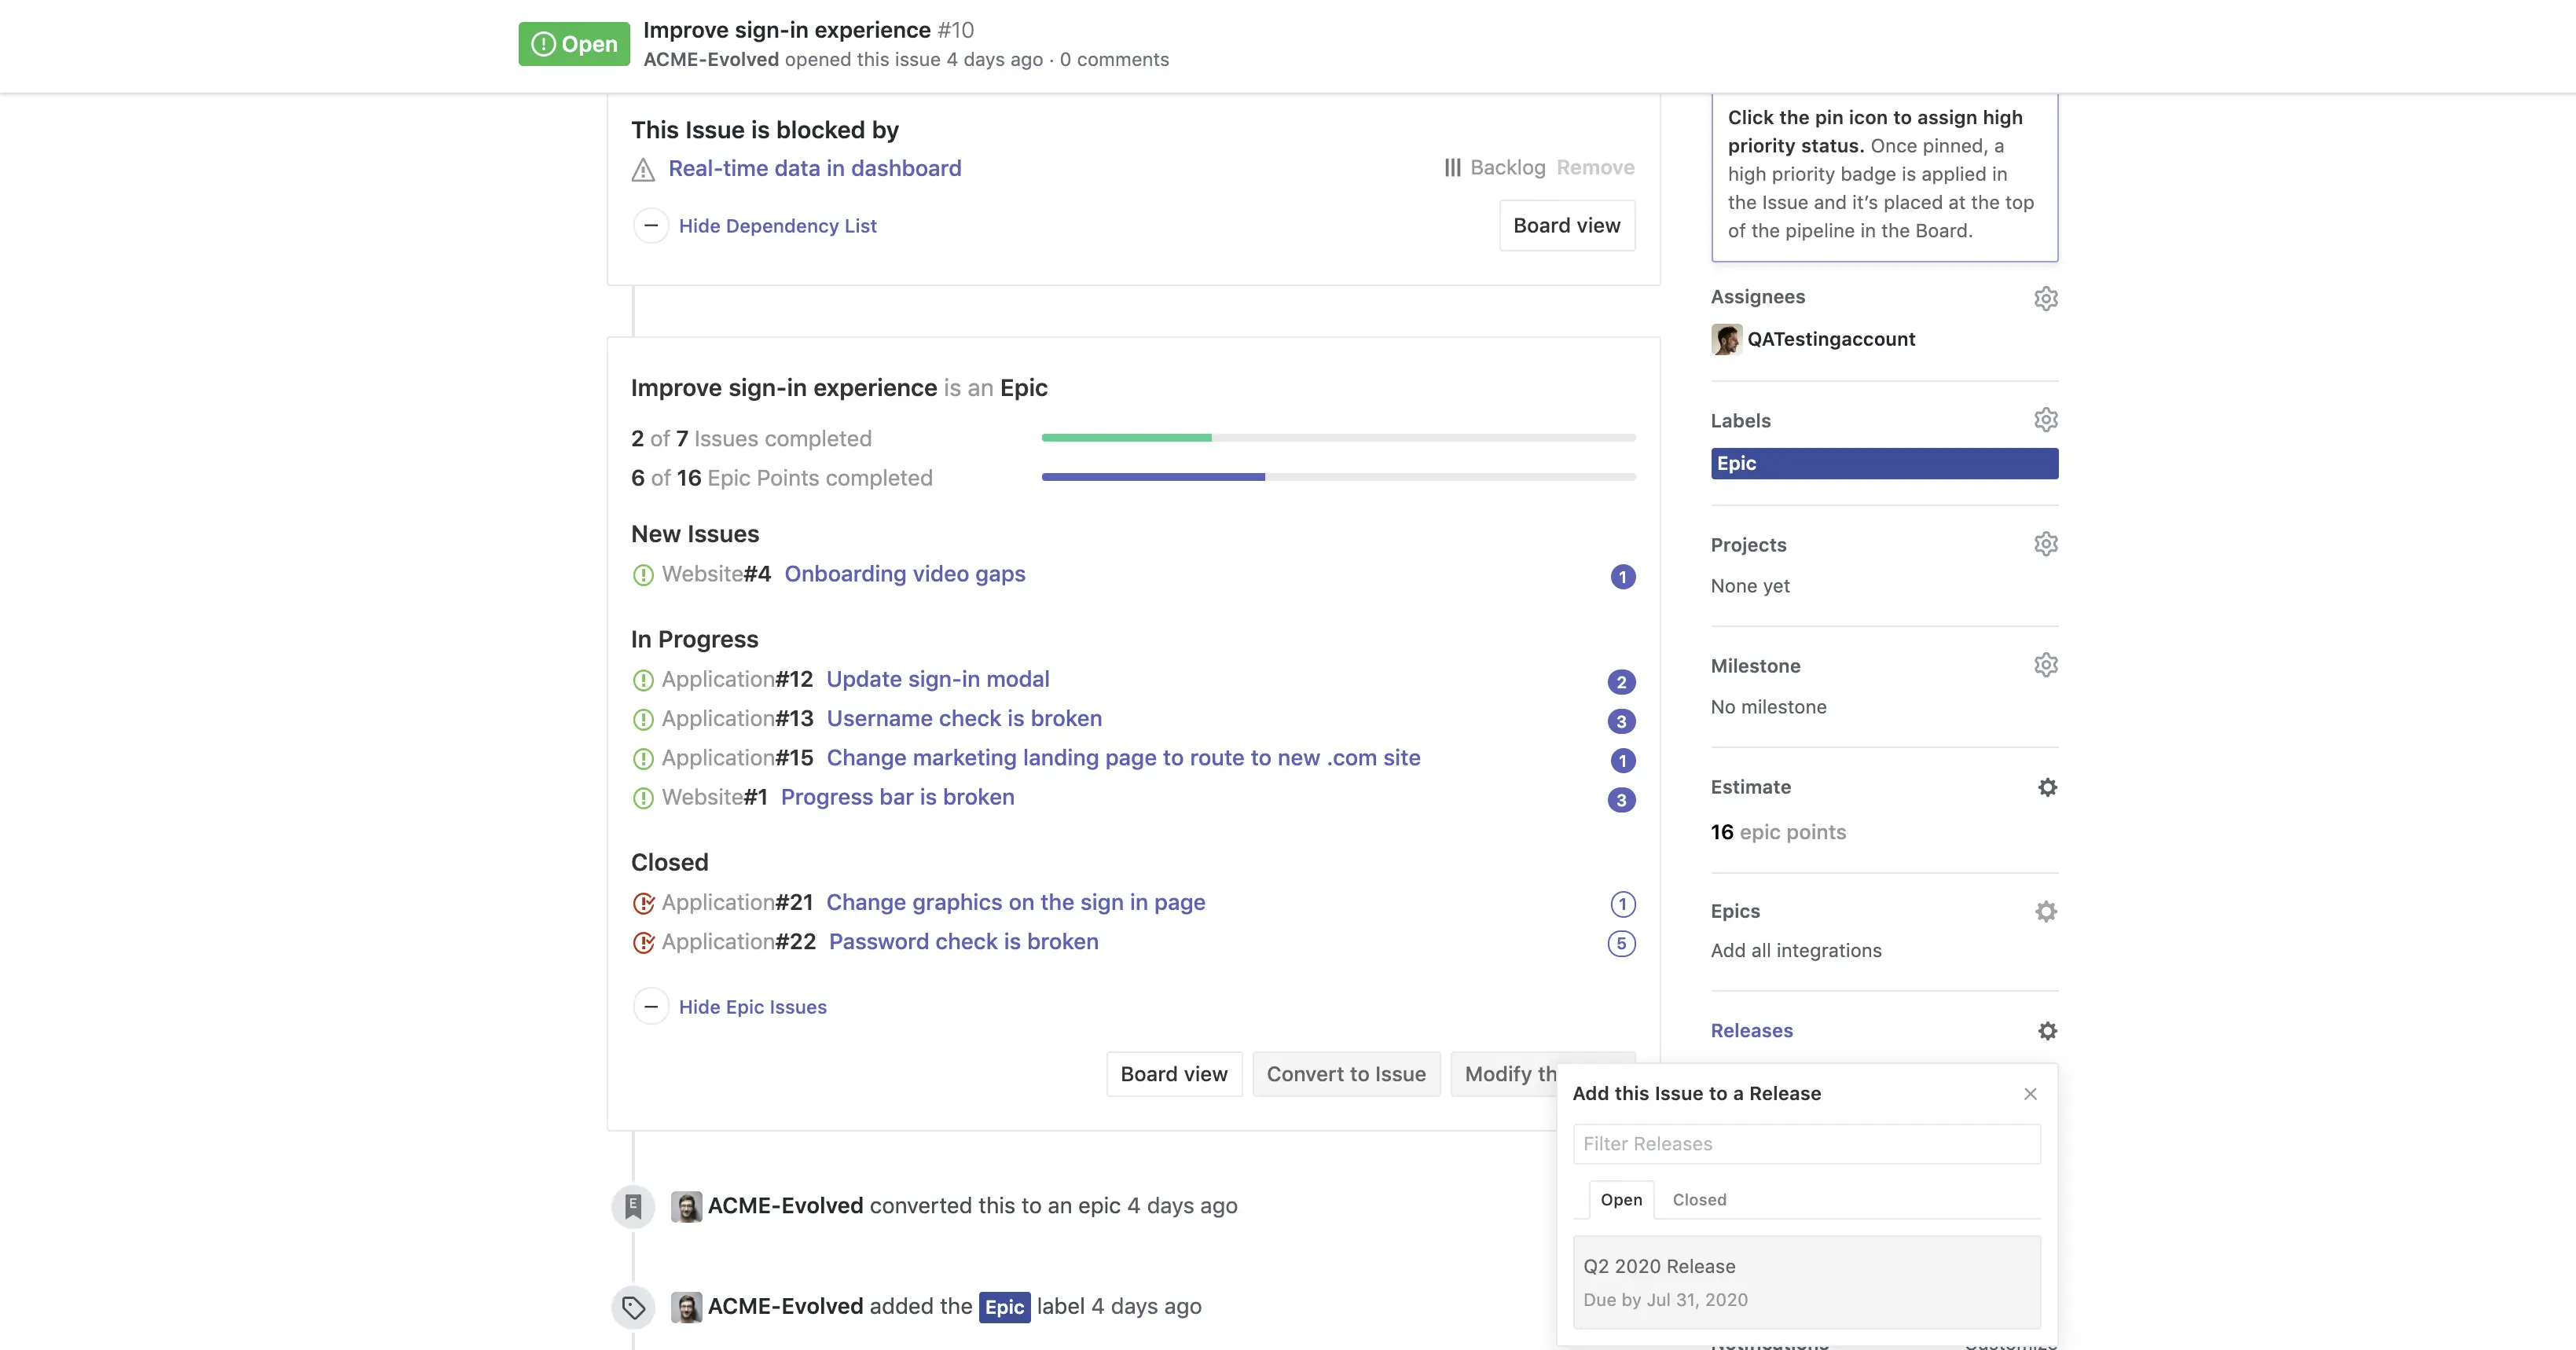Click the Epic label in the sidebar
2576x1350 pixels.
coord(1884,464)
